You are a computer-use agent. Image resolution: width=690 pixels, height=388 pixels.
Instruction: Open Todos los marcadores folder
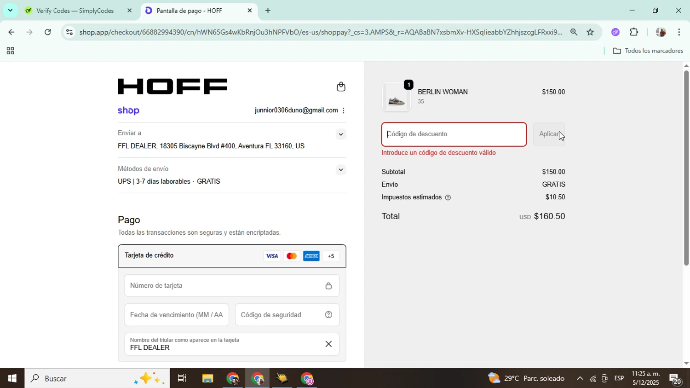[648, 51]
